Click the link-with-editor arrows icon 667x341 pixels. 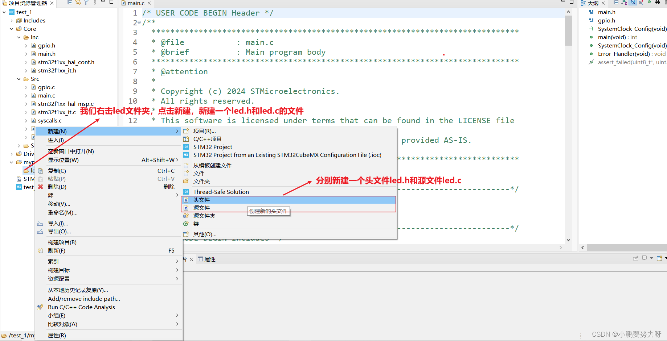pyautogui.click(x=78, y=3)
